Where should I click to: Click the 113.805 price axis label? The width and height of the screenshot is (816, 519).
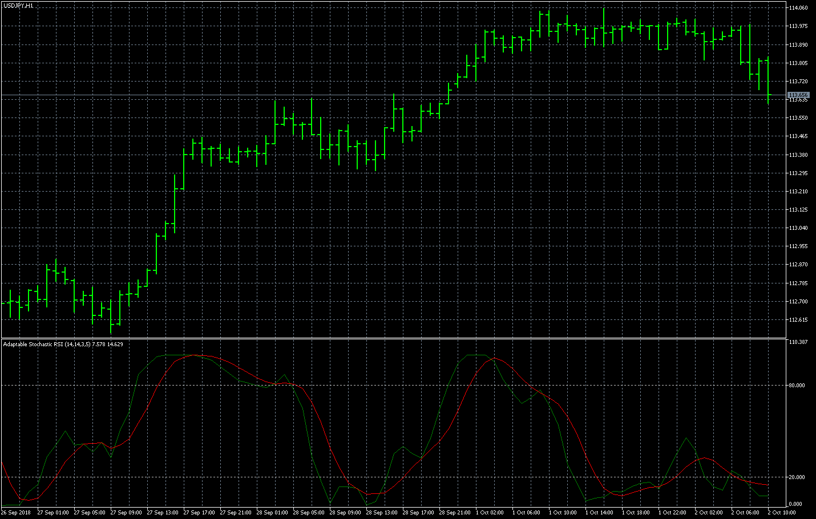[x=798, y=63]
